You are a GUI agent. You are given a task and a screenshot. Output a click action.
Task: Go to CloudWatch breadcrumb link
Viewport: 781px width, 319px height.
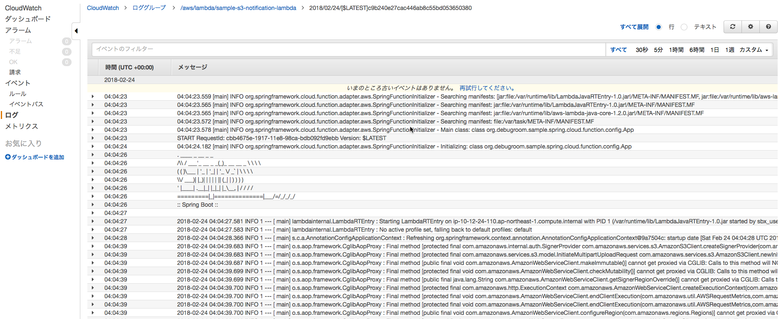click(x=103, y=8)
